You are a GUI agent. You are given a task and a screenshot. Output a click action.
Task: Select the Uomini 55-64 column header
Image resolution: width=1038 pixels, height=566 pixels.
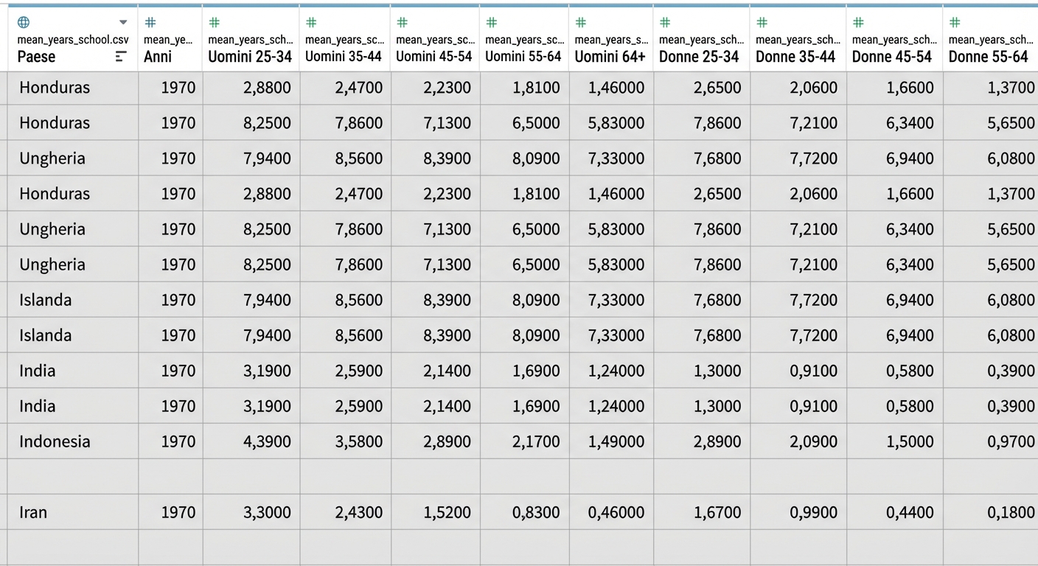click(x=523, y=57)
